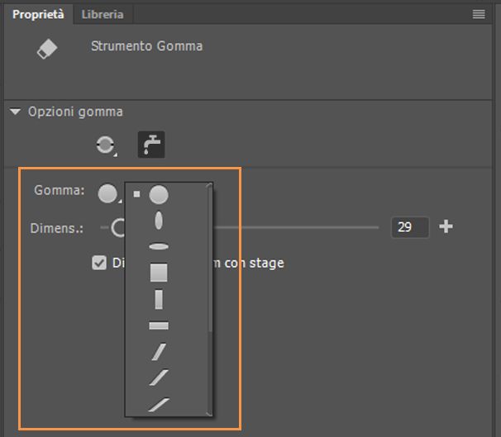Open the eraser mode dropdown icon
This screenshot has width=501, height=437.
pos(107,145)
